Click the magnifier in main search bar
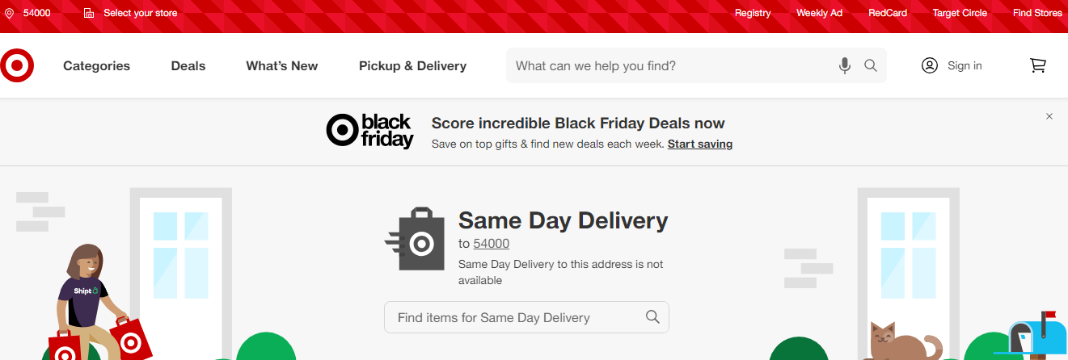 coord(871,65)
